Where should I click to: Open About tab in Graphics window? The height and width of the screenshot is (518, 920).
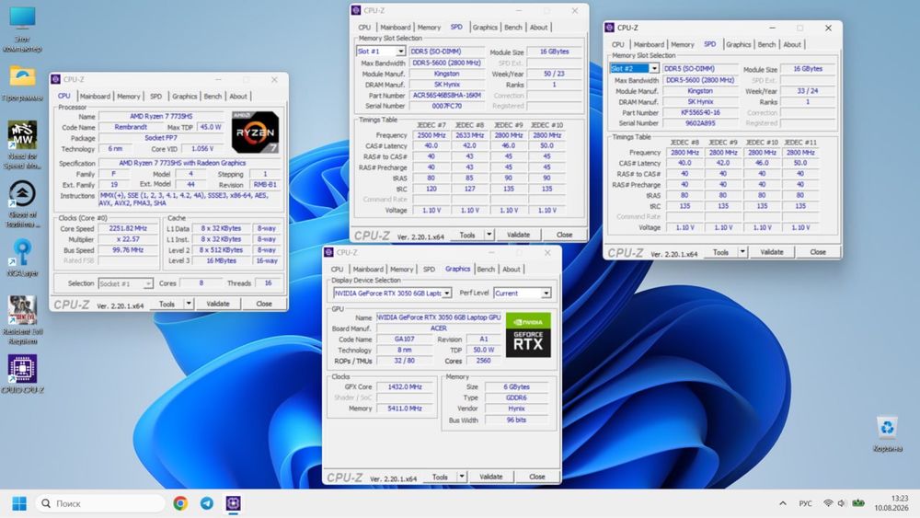pos(511,269)
